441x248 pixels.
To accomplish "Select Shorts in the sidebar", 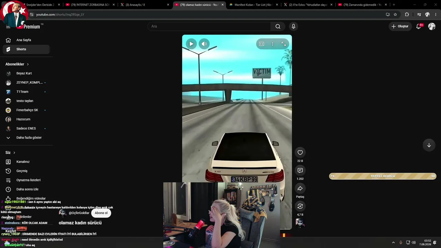I will (x=26, y=49).
